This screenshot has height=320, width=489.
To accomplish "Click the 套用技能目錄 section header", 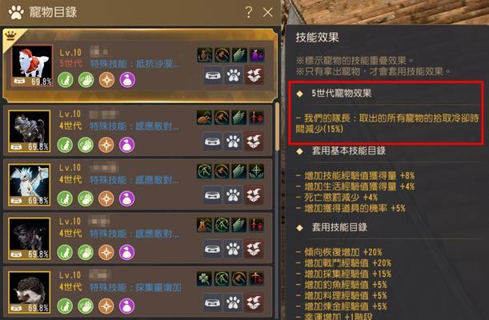I will click(339, 227).
